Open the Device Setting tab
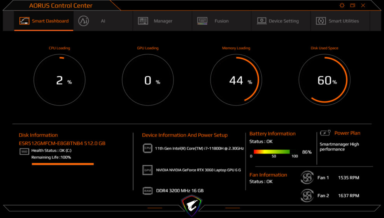Viewport: 384px width, 218px height. click(x=281, y=21)
